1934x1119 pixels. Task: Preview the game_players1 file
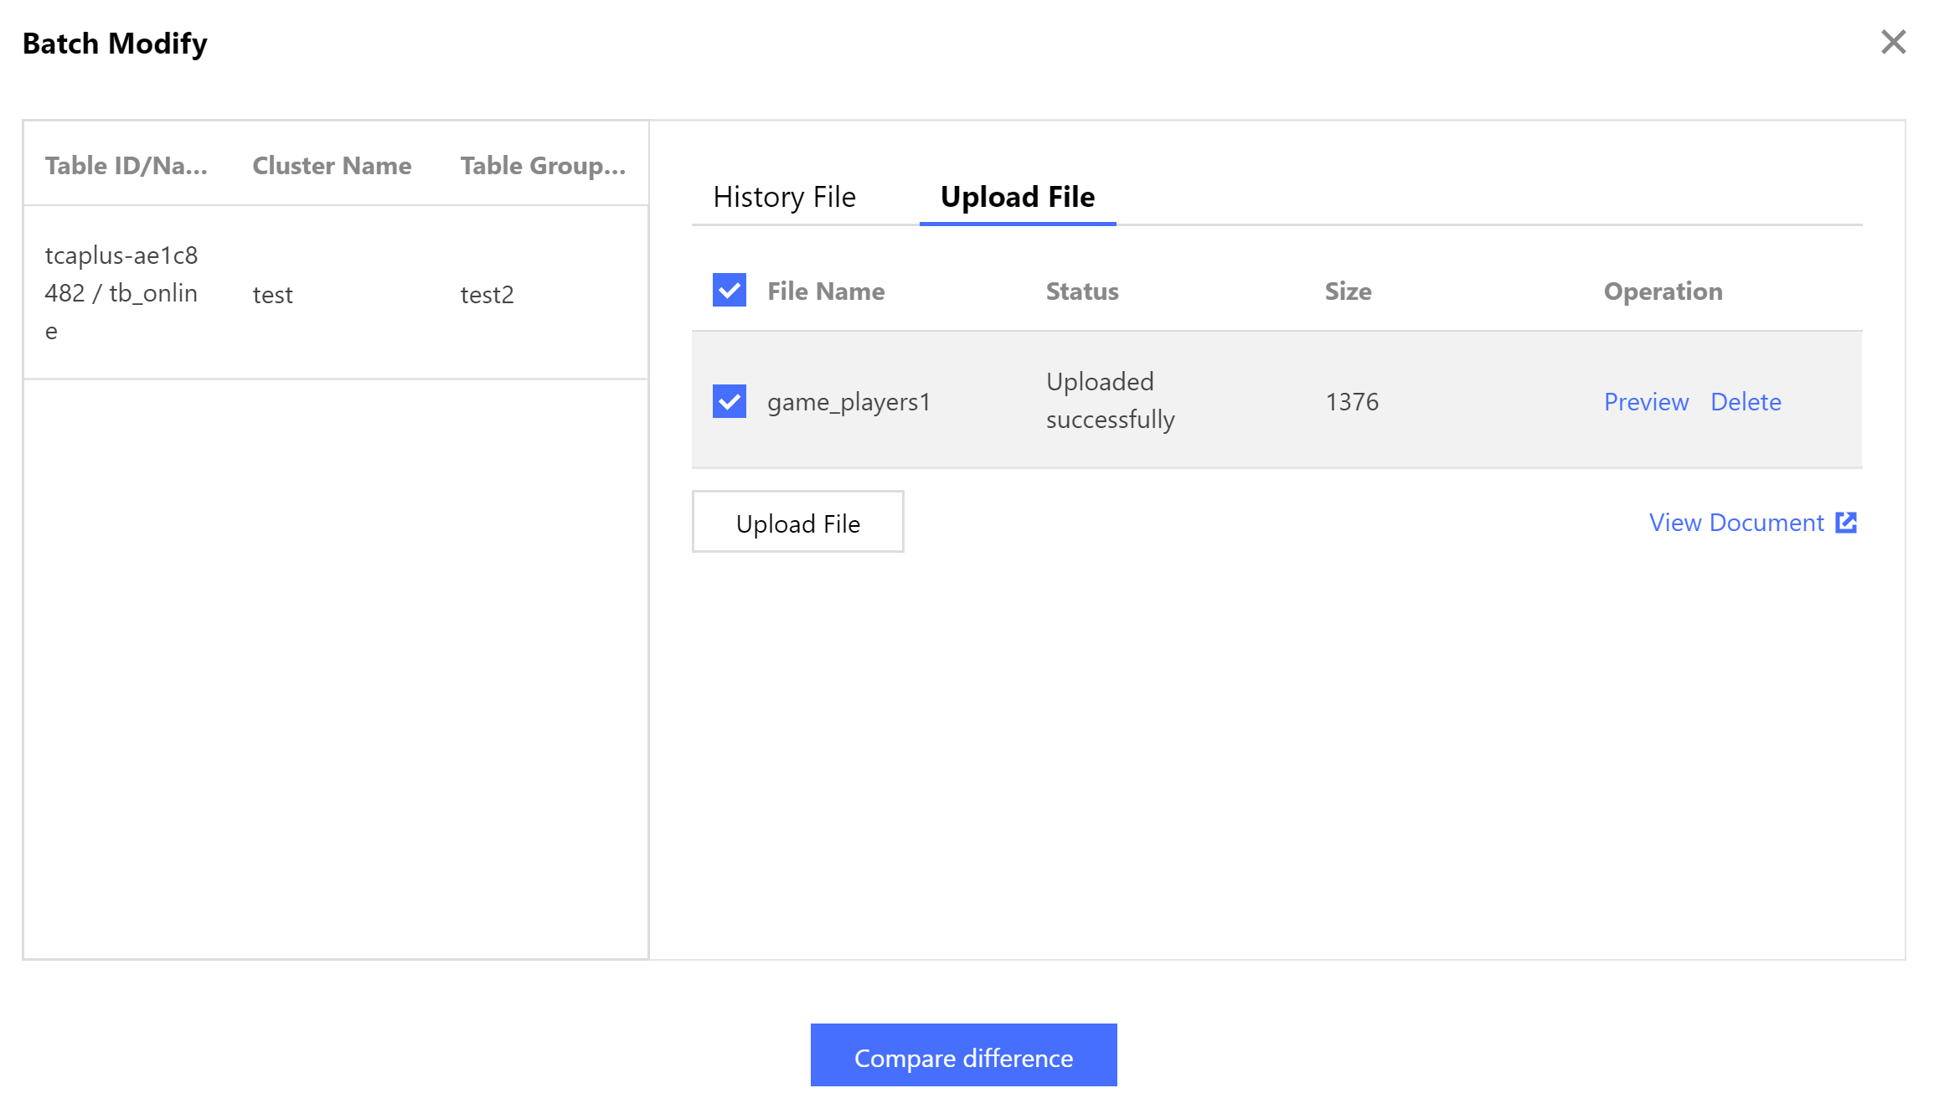click(x=1645, y=402)
